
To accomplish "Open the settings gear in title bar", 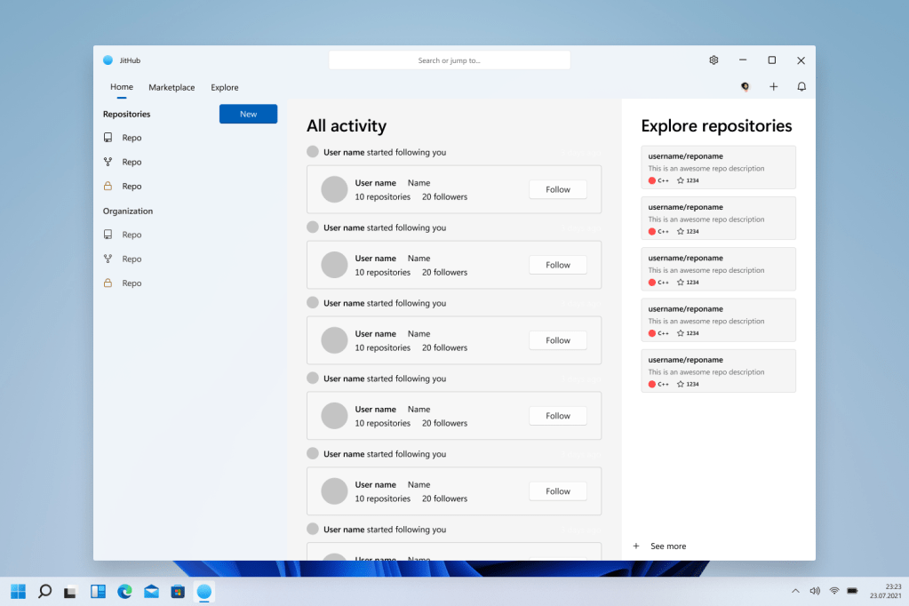I will (x=714, y=60).
